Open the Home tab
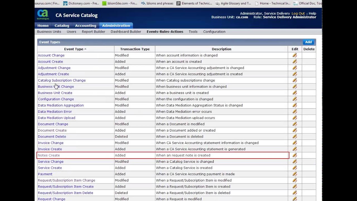The height and width of the screenshot is (201, 357). pyautogui.click(x=43, y=25)
